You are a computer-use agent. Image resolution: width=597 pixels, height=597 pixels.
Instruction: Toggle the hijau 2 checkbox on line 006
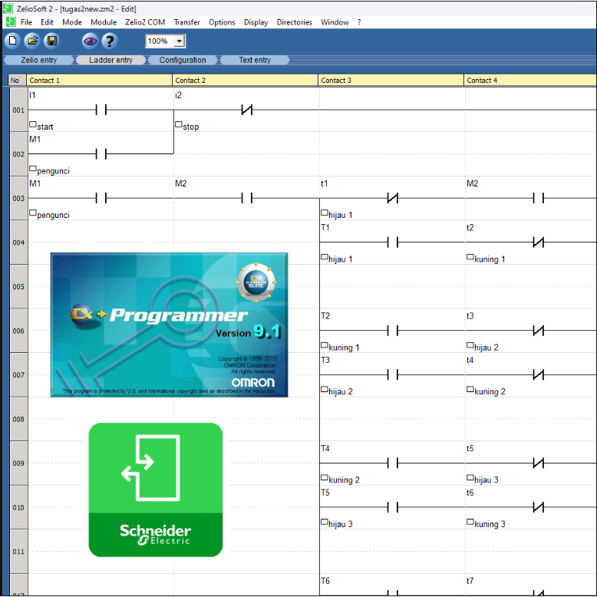point(470,345)
